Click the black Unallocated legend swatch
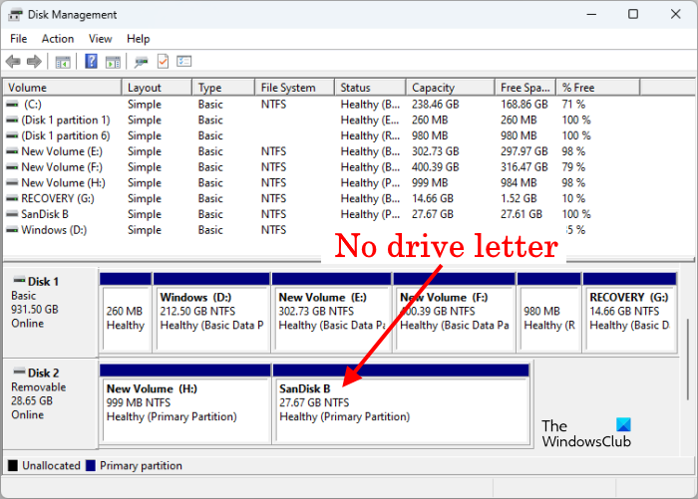698x499 pixels. coord(13,466)
